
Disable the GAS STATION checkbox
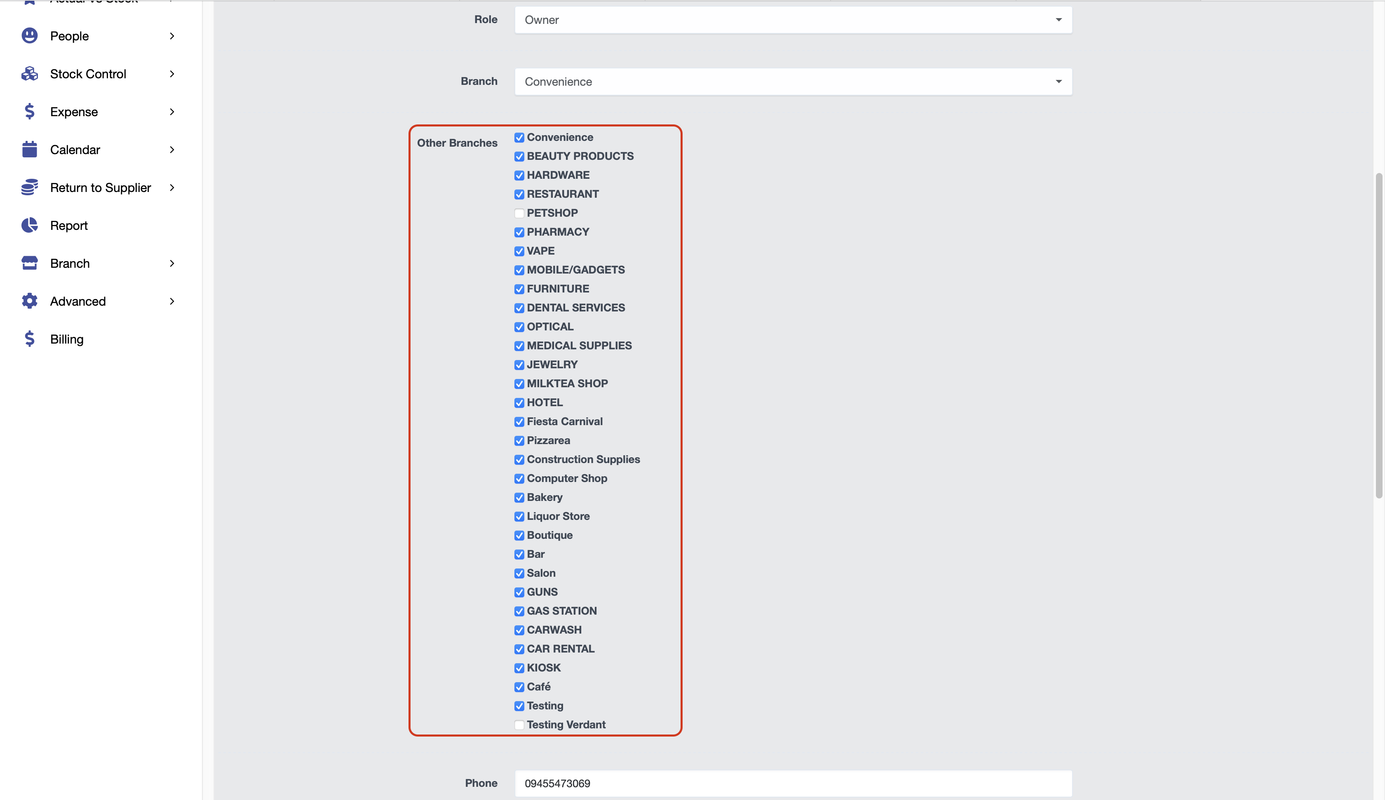pos(519,611)
